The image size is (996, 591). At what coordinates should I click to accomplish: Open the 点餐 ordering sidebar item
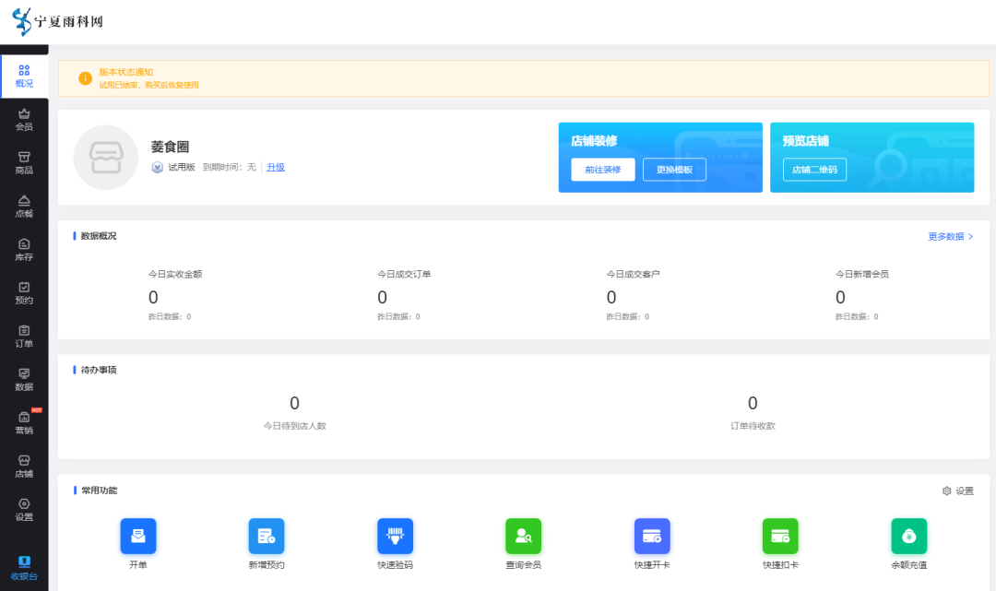point(24,207)
